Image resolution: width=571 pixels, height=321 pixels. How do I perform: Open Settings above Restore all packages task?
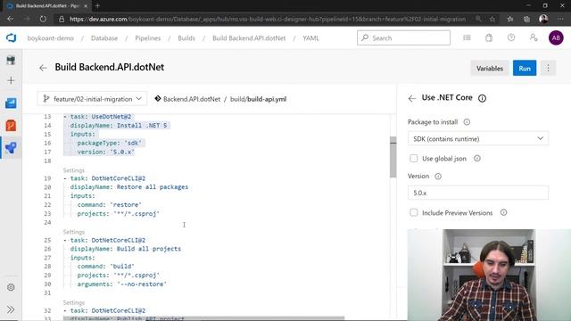pos(73,170)
